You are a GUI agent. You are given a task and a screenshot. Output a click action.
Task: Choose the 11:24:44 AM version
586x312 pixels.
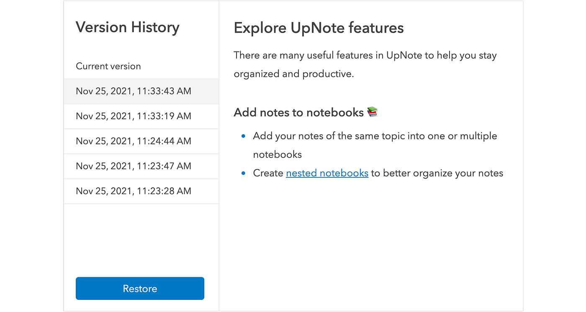[x=133, y=141]
